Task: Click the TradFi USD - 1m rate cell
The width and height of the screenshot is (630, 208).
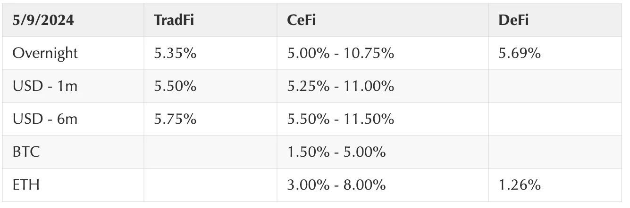Action: tap(175, 86)
